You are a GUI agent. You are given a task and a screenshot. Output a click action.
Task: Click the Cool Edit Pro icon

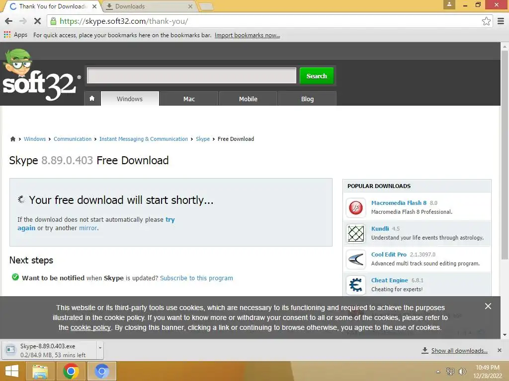(x=356, y=259)
